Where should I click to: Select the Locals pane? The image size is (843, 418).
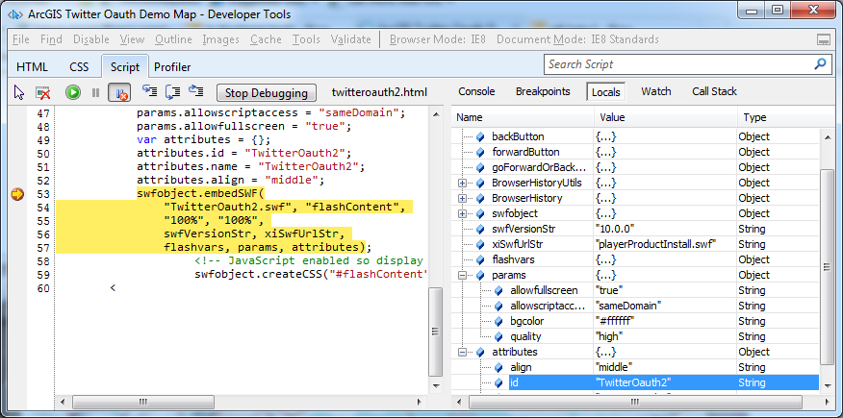point(606,91)
